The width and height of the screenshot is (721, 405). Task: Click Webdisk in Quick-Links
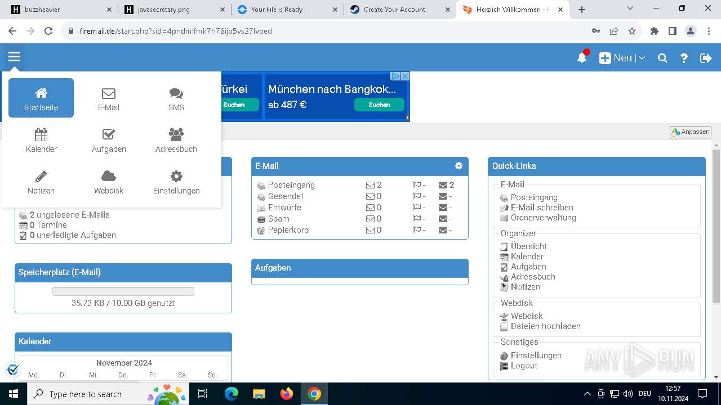(x=527, y=316)
